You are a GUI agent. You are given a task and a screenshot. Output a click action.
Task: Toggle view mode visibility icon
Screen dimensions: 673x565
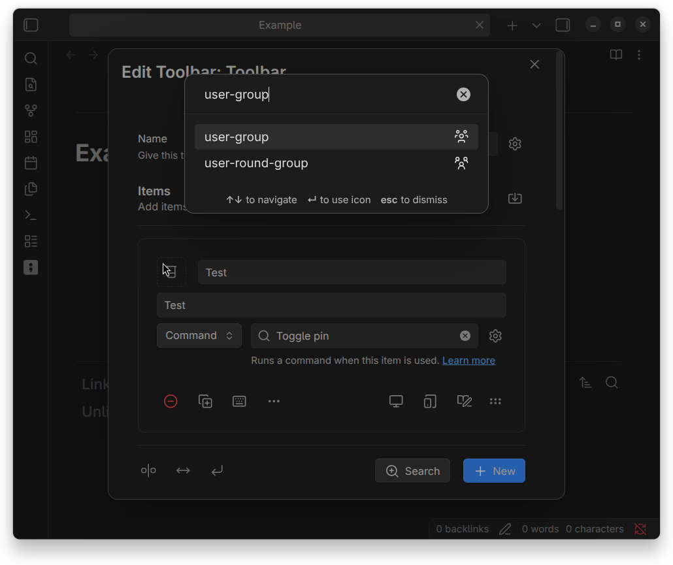[x=465, y=401]
